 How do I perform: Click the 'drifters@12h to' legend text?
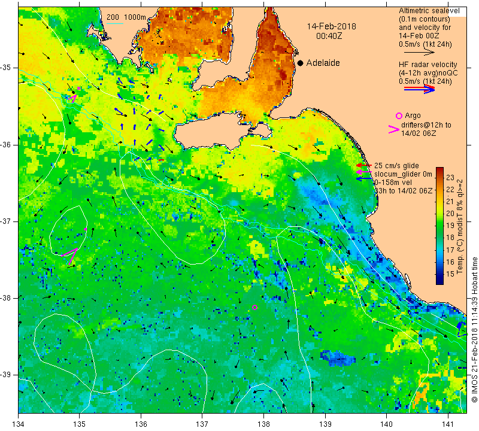click(x=426, y=125)
